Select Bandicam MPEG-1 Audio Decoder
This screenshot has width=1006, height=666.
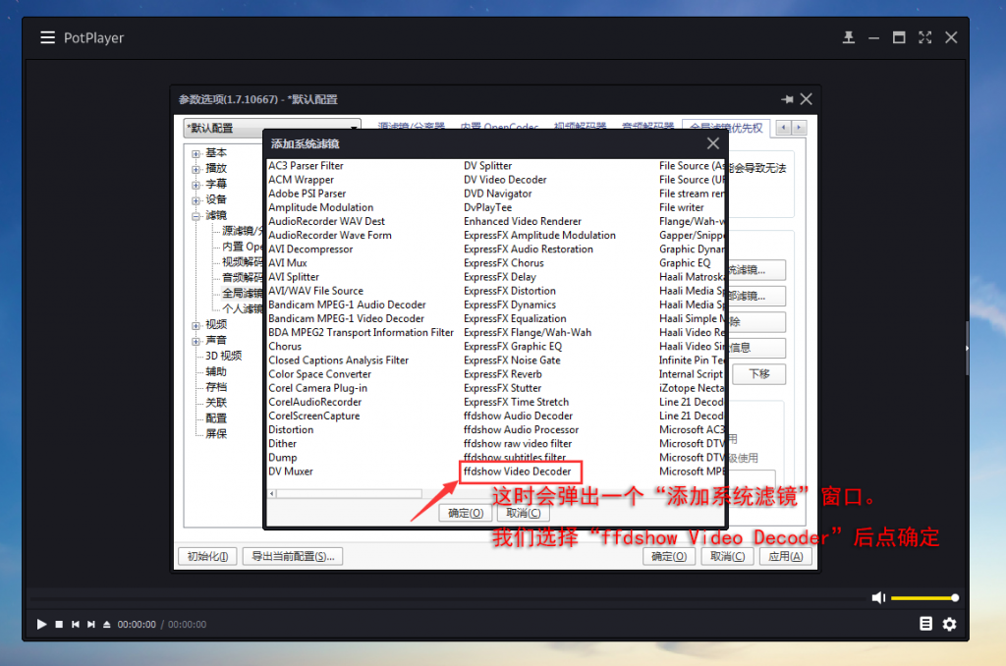pos(347,305)
